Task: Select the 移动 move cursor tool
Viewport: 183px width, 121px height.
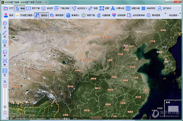Action: (x=20, y=8)
